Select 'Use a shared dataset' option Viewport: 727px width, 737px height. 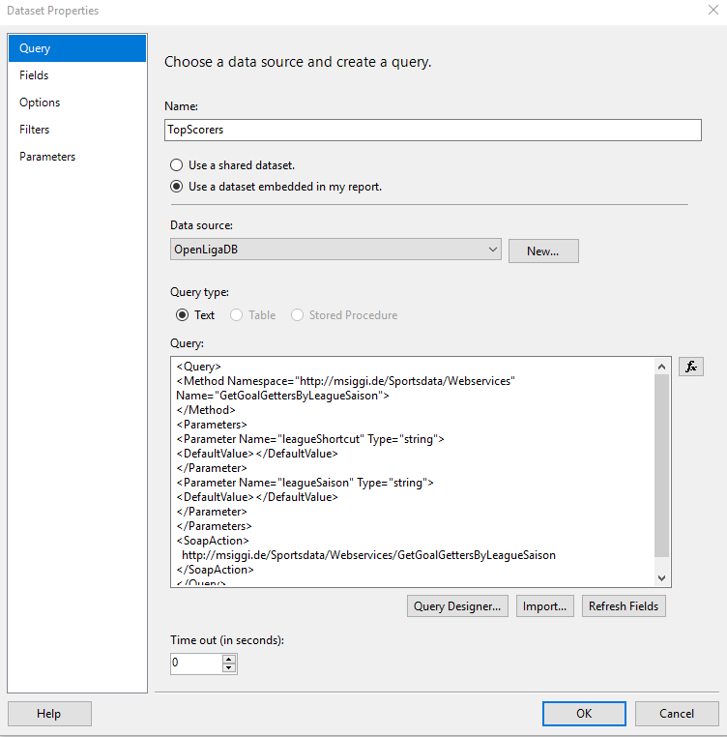click(177, 165)
